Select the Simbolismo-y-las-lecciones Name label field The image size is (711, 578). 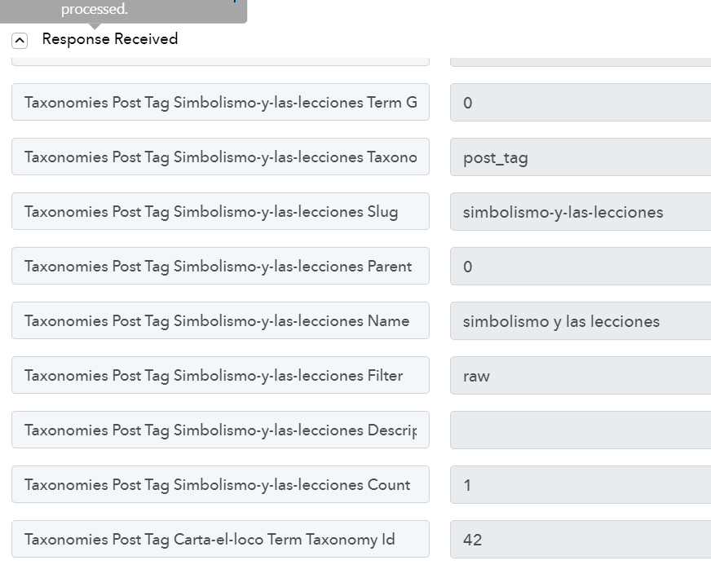pyautogui.click(x=220, y=320)
